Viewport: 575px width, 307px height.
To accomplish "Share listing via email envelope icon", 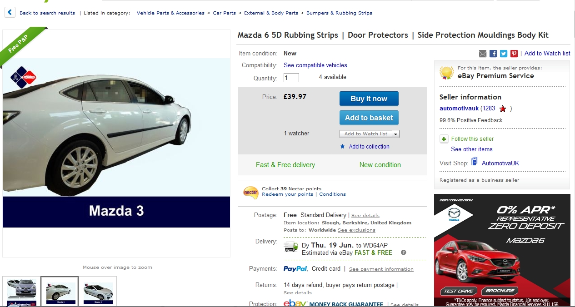I will 483,54.
